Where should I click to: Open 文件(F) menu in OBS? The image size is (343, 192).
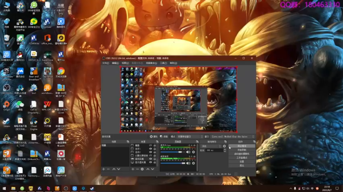(x=105, y=63)
